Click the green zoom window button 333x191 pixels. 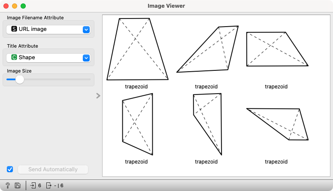(23, 6)
